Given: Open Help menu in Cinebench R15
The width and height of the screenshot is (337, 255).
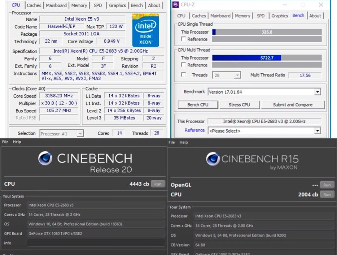Looking at the screenshot, I should [184, 142].
